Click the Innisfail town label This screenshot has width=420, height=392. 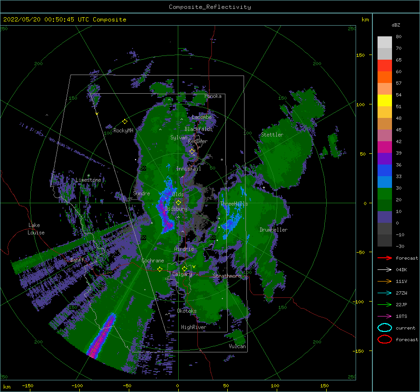tap(189, 169)
